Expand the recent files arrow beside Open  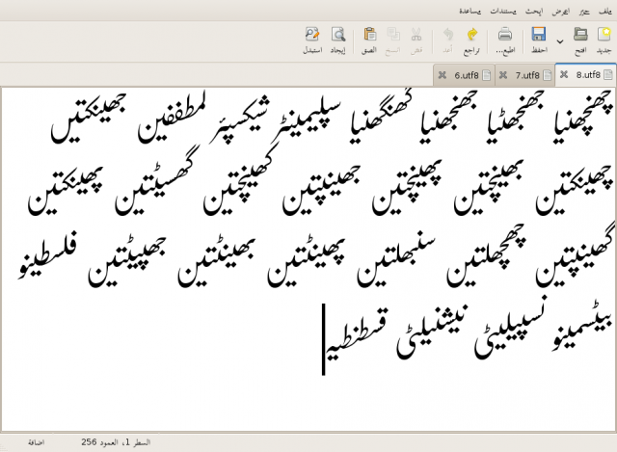coord(560,40)
